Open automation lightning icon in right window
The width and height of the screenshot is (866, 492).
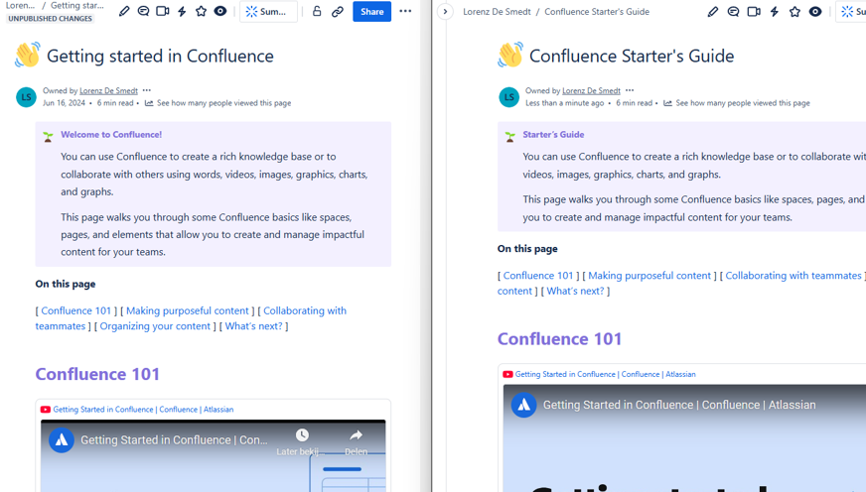775,12
